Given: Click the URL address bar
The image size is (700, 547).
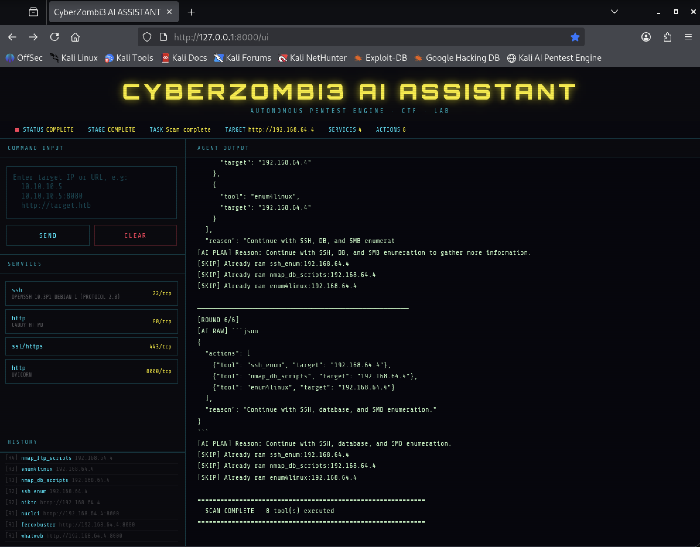Looking at the screenshot, I should pyautogui.click(x=361, y=37).
